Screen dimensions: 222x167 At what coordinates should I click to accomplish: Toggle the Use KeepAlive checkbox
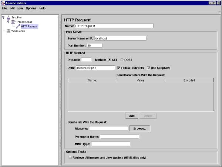coord(148,68)
